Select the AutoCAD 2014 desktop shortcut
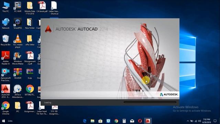The width and height of the screenshot is (220, 124). click(5, 91)
